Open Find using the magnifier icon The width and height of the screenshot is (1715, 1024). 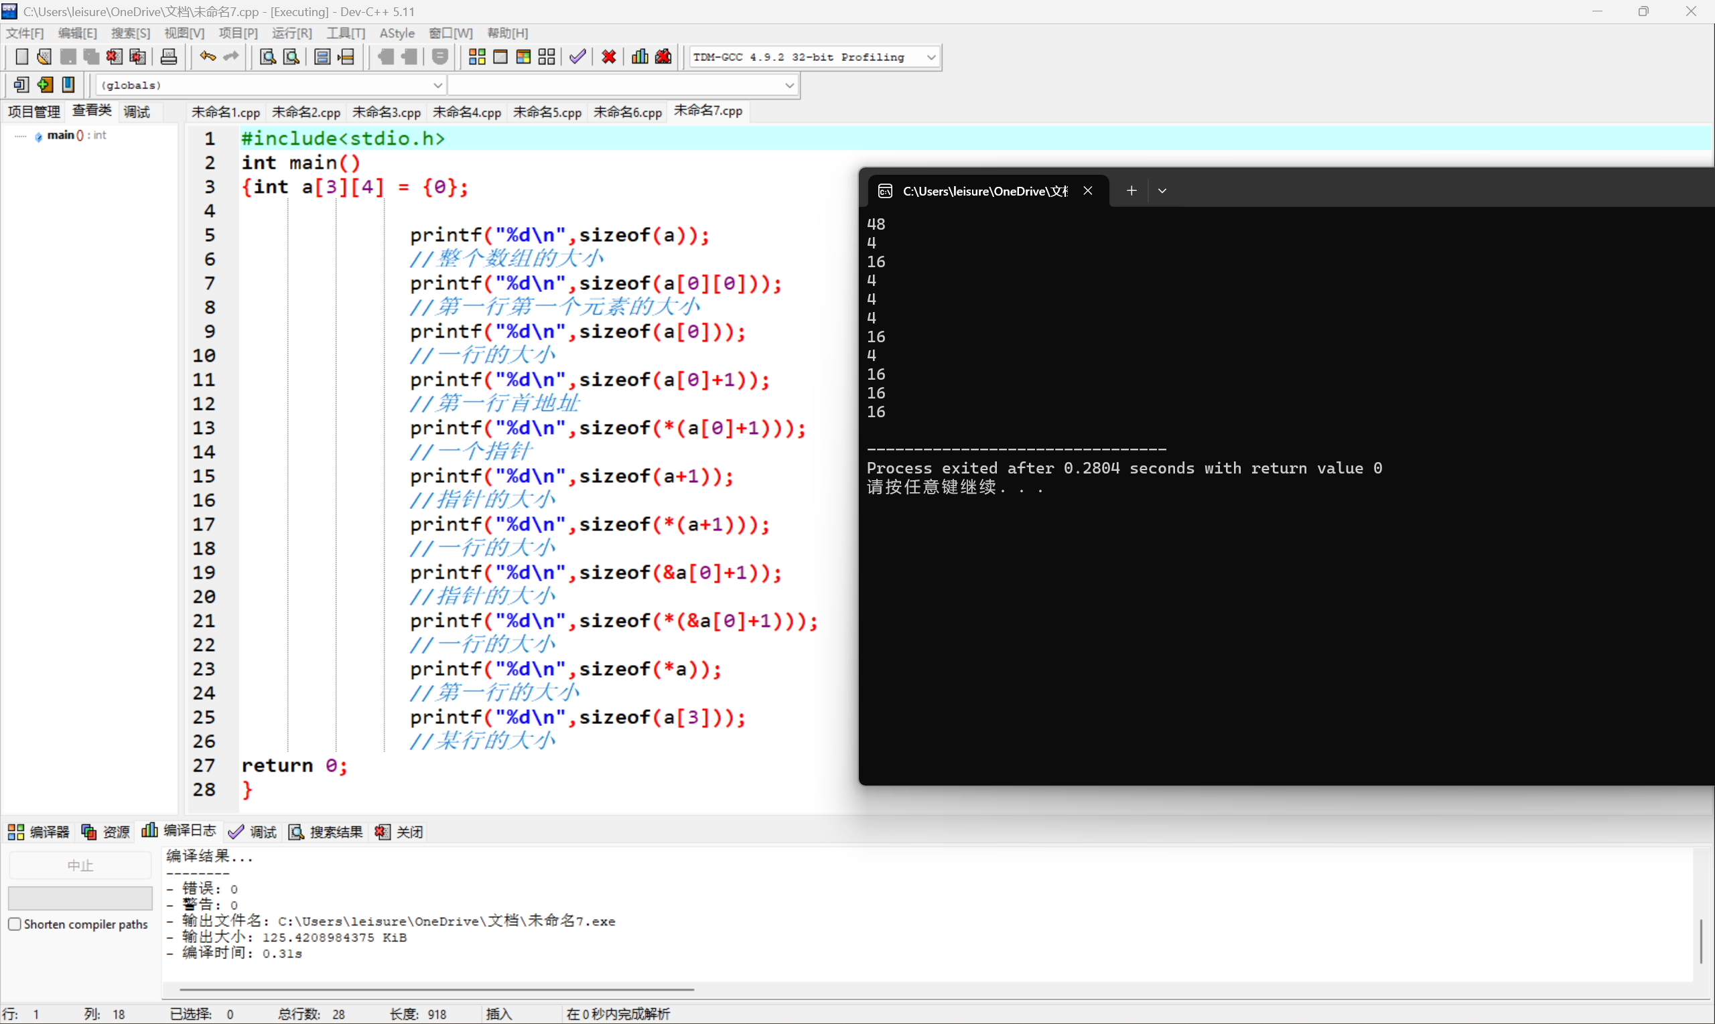coord(267,56)
